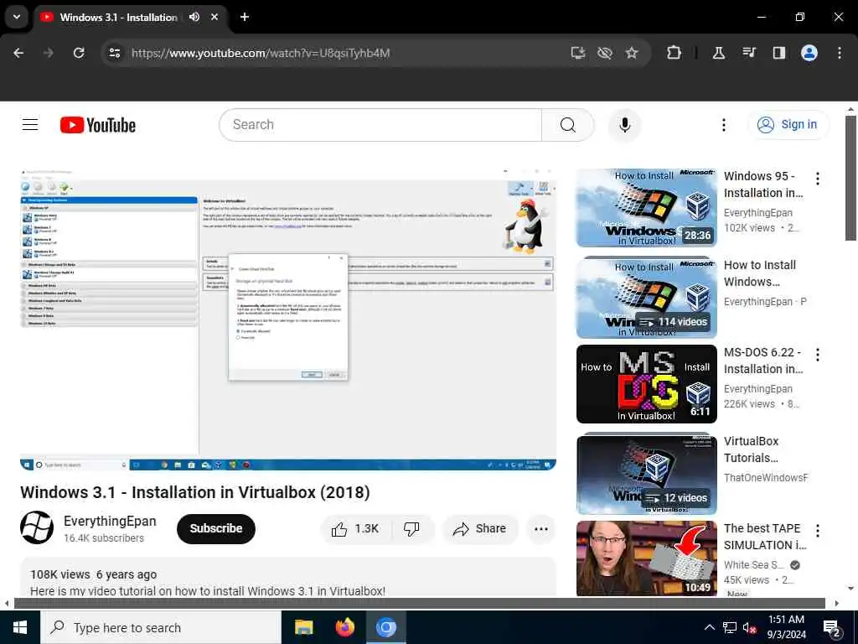The height and width of the screenshot is (644, 858).
Task: Toggle the browser side panel
Action: [x=779, y=53]
